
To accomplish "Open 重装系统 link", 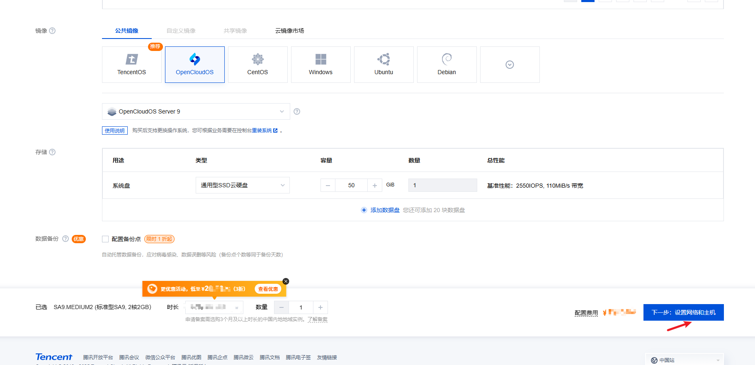I will (x=265, y=131).
